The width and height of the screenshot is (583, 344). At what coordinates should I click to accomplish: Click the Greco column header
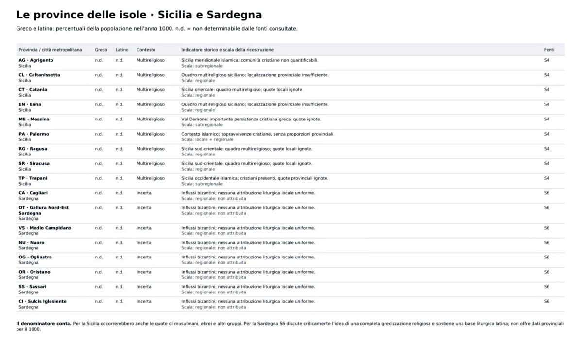[x=101, y=50]
